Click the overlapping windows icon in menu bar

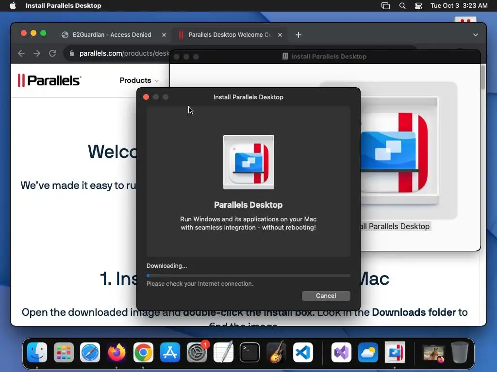click(x=385, y=6)
